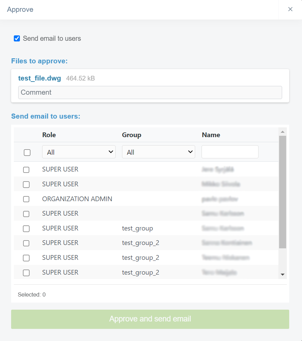Screen dimensions: 302x341
Task: Select the ORGANIZATION ADMIN user checkbox
Action: (x=26, y=199)
